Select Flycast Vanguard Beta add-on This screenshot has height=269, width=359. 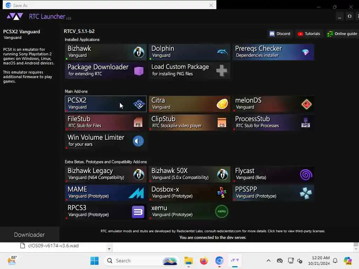[x=273, y=174]
